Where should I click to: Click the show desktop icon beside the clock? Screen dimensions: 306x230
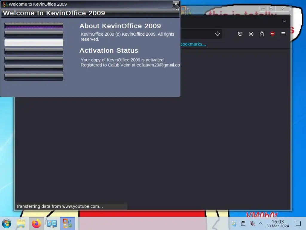pos(298,223)
